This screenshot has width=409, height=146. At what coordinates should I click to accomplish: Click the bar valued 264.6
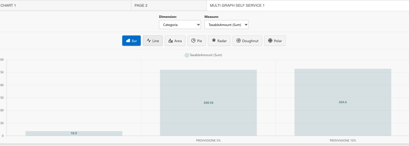click(x=343, y=102)
